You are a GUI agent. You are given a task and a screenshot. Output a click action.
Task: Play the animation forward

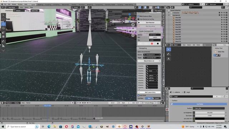(85, 103)
